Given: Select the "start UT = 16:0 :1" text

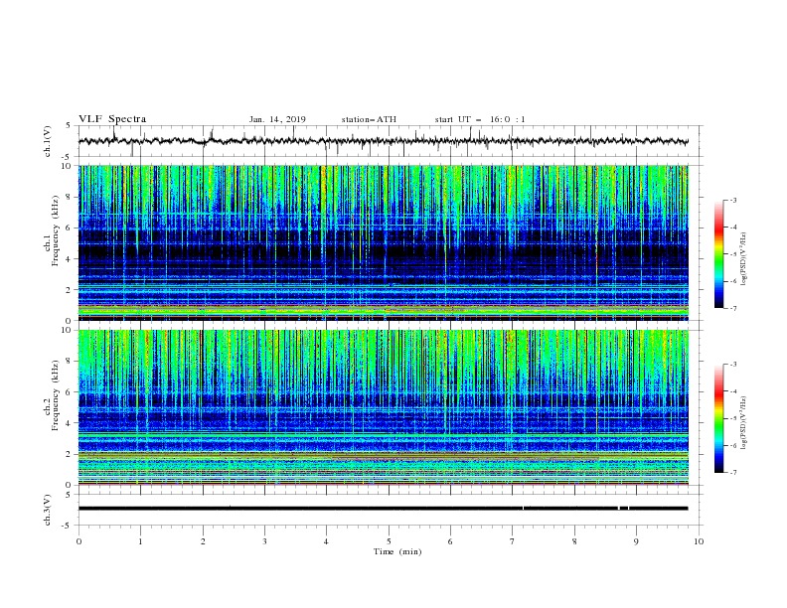Looking at the screenshot, I should coord(480,119).
